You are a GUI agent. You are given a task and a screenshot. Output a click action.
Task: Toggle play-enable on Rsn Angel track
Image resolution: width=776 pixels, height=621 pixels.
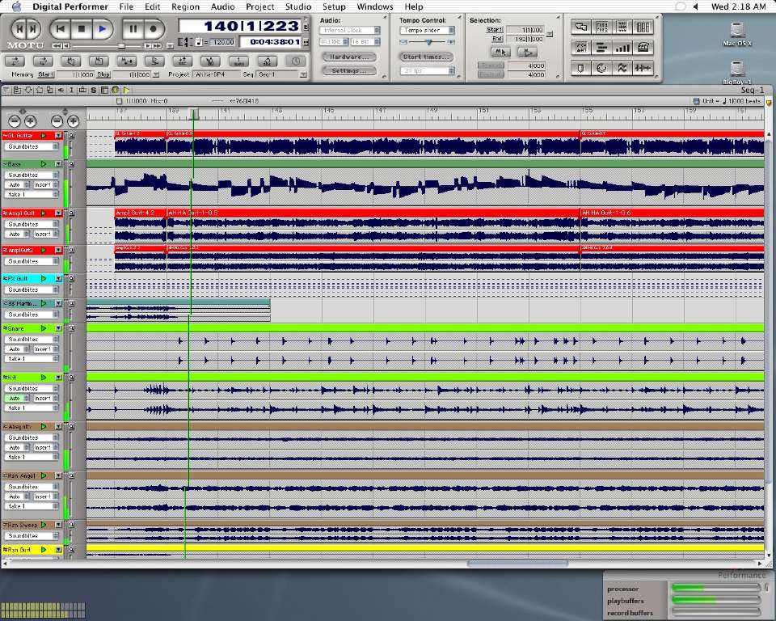(x=44, y=475)
